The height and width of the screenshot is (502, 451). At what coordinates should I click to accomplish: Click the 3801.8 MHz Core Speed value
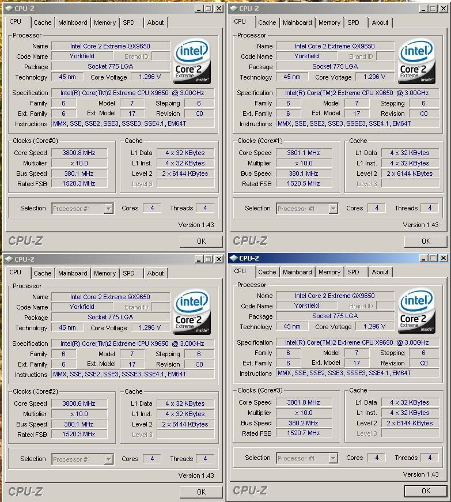coord(304,402)
